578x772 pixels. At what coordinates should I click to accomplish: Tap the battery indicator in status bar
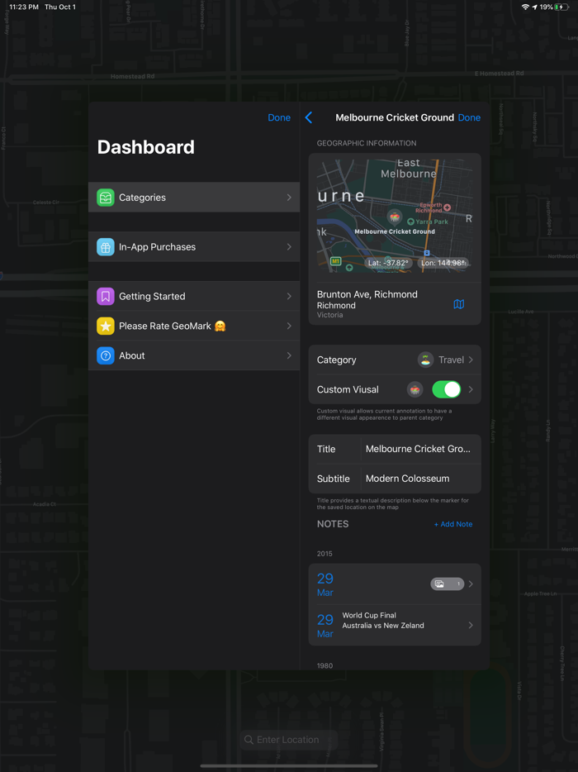coord(561,7)
